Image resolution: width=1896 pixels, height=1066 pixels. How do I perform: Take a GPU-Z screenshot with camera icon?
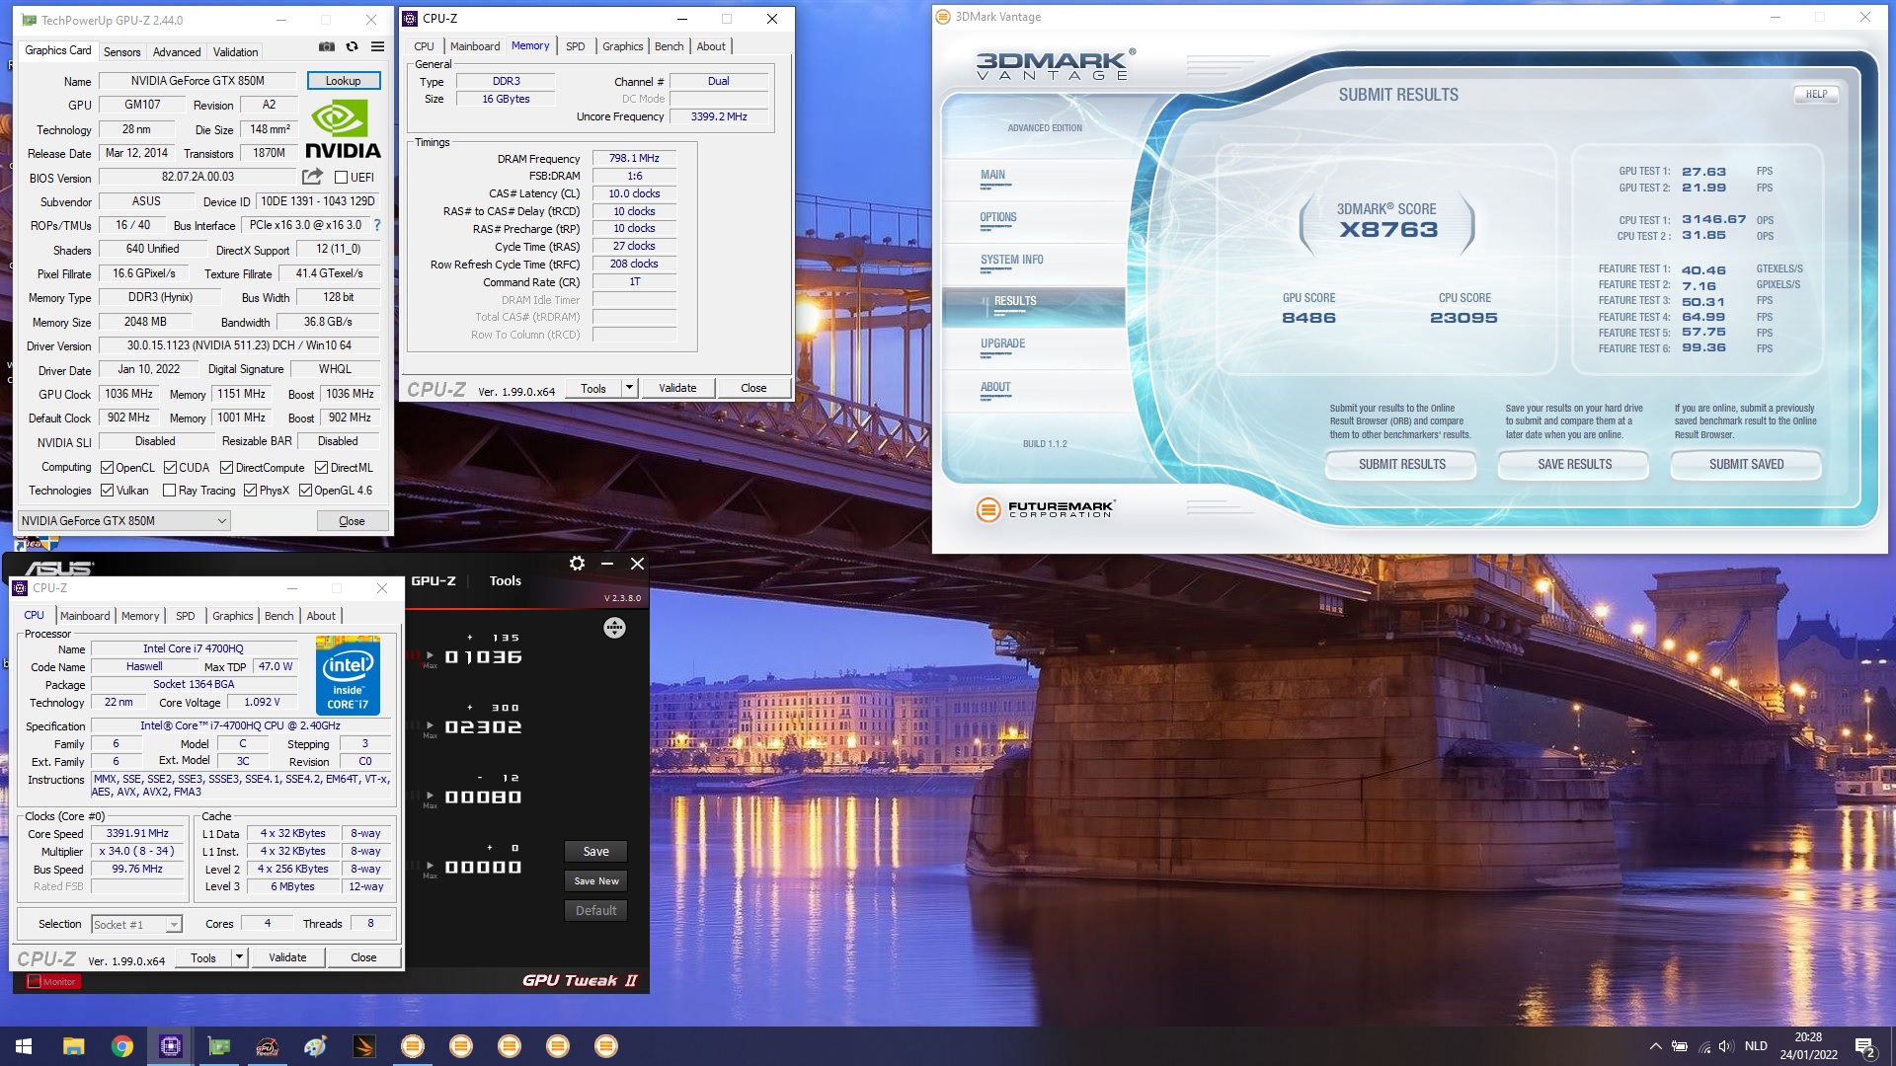pos(327,46)
